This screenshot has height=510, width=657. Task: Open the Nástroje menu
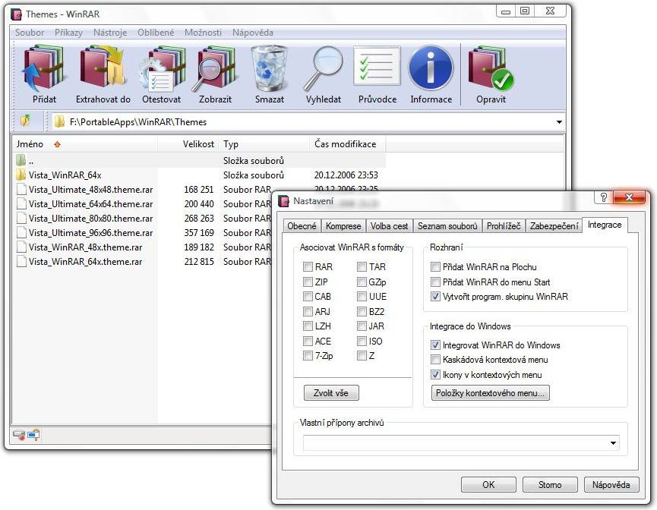[x=110, y=33]
